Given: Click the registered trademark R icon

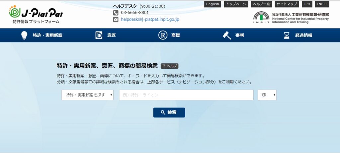Looking at the screenshot, I should click(x=163, y=35).
